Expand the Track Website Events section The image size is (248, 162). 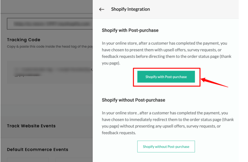tap(31, 126)
